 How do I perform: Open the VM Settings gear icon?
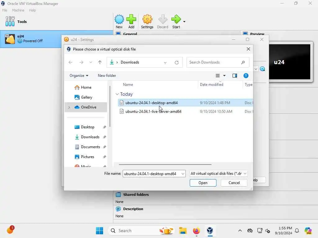147,20
